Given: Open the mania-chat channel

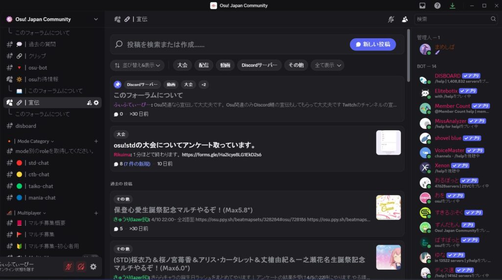Looking at the screenshot, I should (52, 198).
